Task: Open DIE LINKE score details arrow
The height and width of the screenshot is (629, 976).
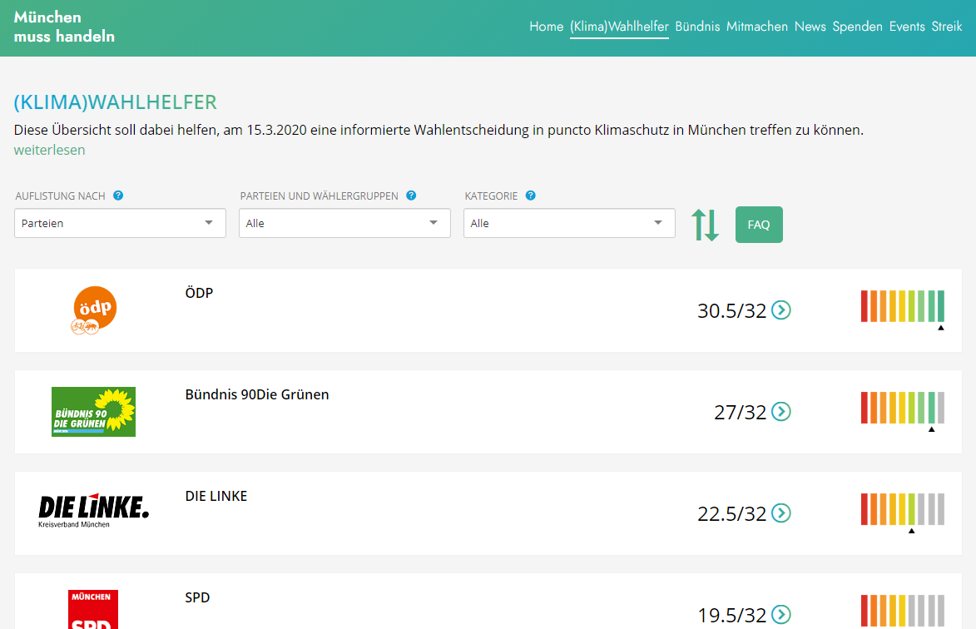Action: click(781, 513)
